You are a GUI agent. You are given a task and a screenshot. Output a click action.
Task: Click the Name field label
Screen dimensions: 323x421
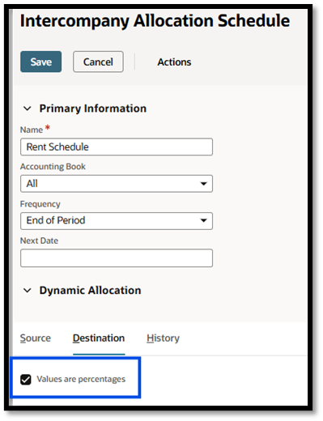32,130
